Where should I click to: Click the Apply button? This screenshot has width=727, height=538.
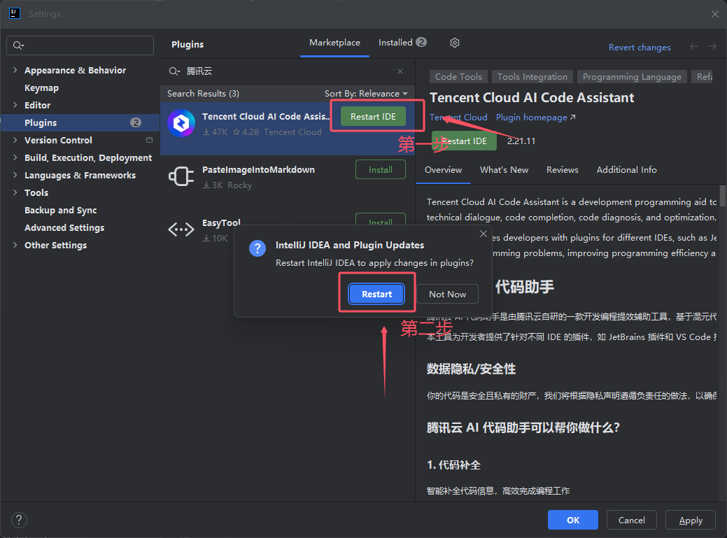click(691, 520)
